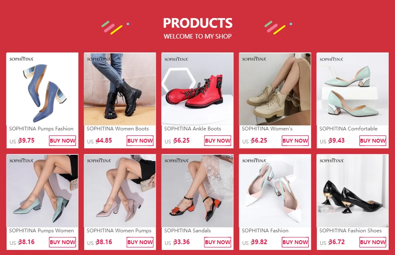This screenshot has width=395, height=255.
Task: Open the beige lace-up boots product photo
Action: tap(275, 89)
